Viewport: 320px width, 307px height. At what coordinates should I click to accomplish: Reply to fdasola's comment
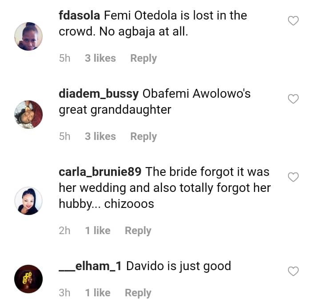point(143,58)
